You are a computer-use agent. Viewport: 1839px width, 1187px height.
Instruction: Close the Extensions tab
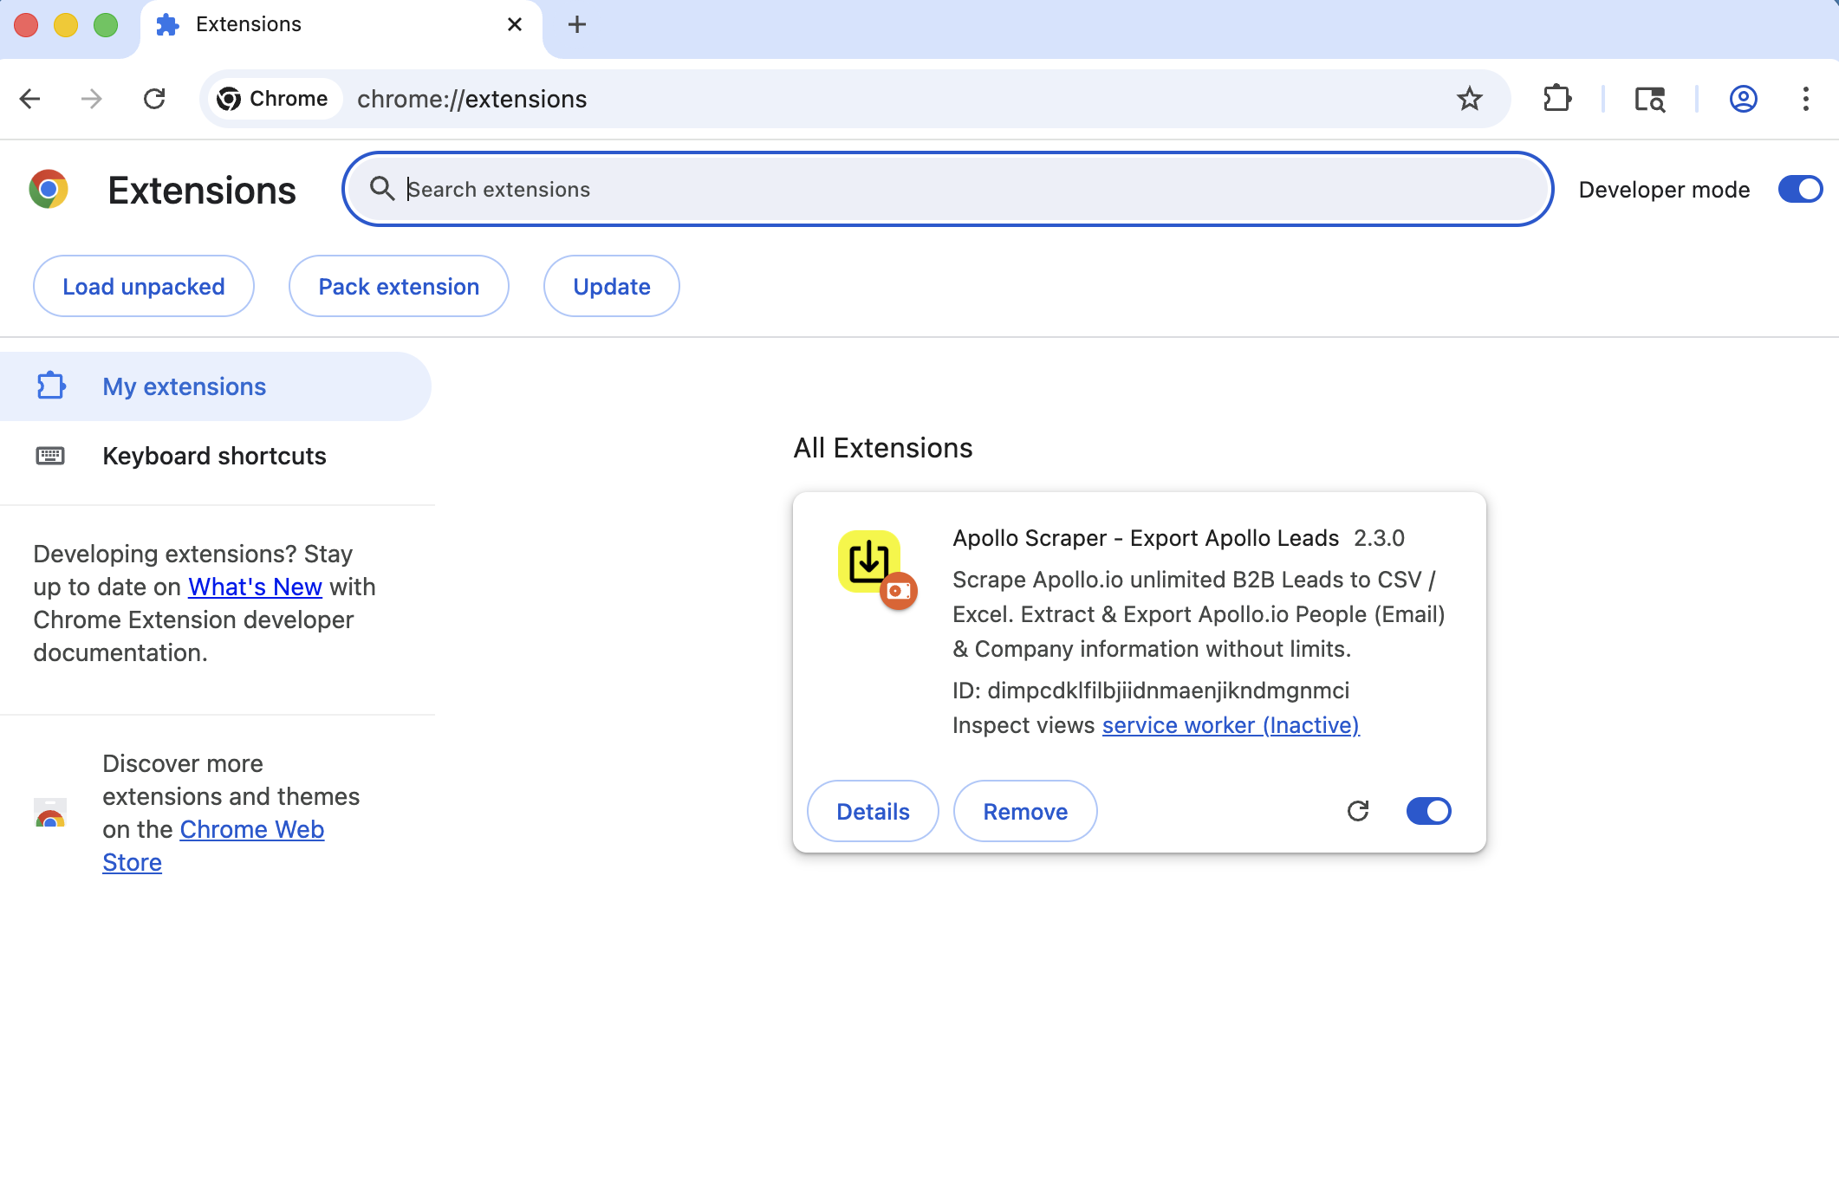point(515,24)
